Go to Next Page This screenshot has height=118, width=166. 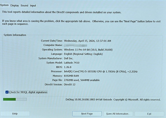[87, 114]
